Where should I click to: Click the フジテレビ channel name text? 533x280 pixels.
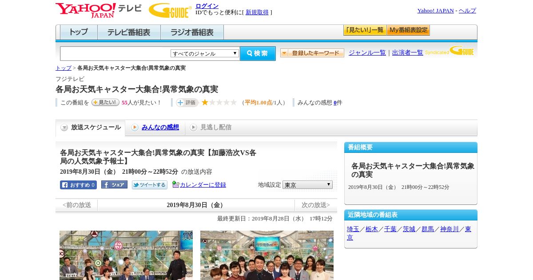pos(70,79)
